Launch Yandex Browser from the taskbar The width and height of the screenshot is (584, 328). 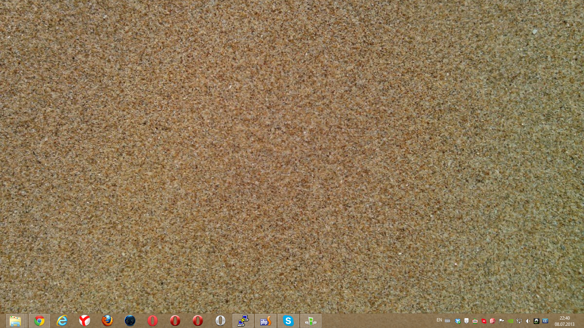coord(85,321)
